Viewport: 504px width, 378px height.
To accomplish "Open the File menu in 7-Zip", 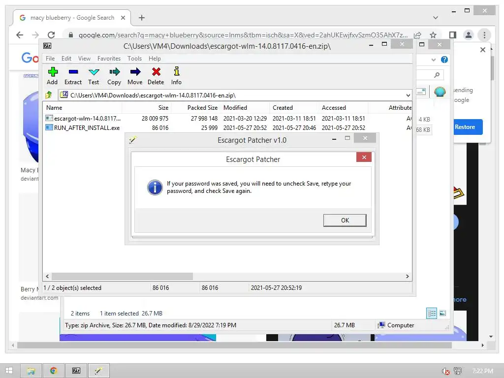I will click(50, 59).
